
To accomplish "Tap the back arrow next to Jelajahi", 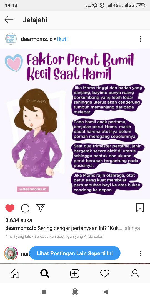I will point(9,20).
